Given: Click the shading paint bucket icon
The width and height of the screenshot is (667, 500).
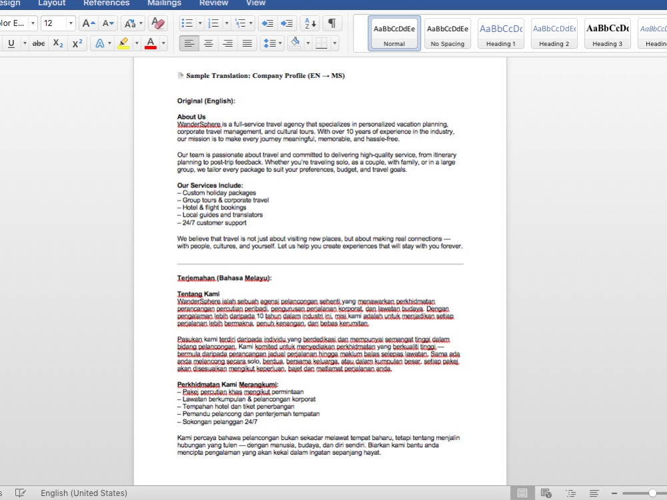Looking at the screenshot, I should [295, 43].
